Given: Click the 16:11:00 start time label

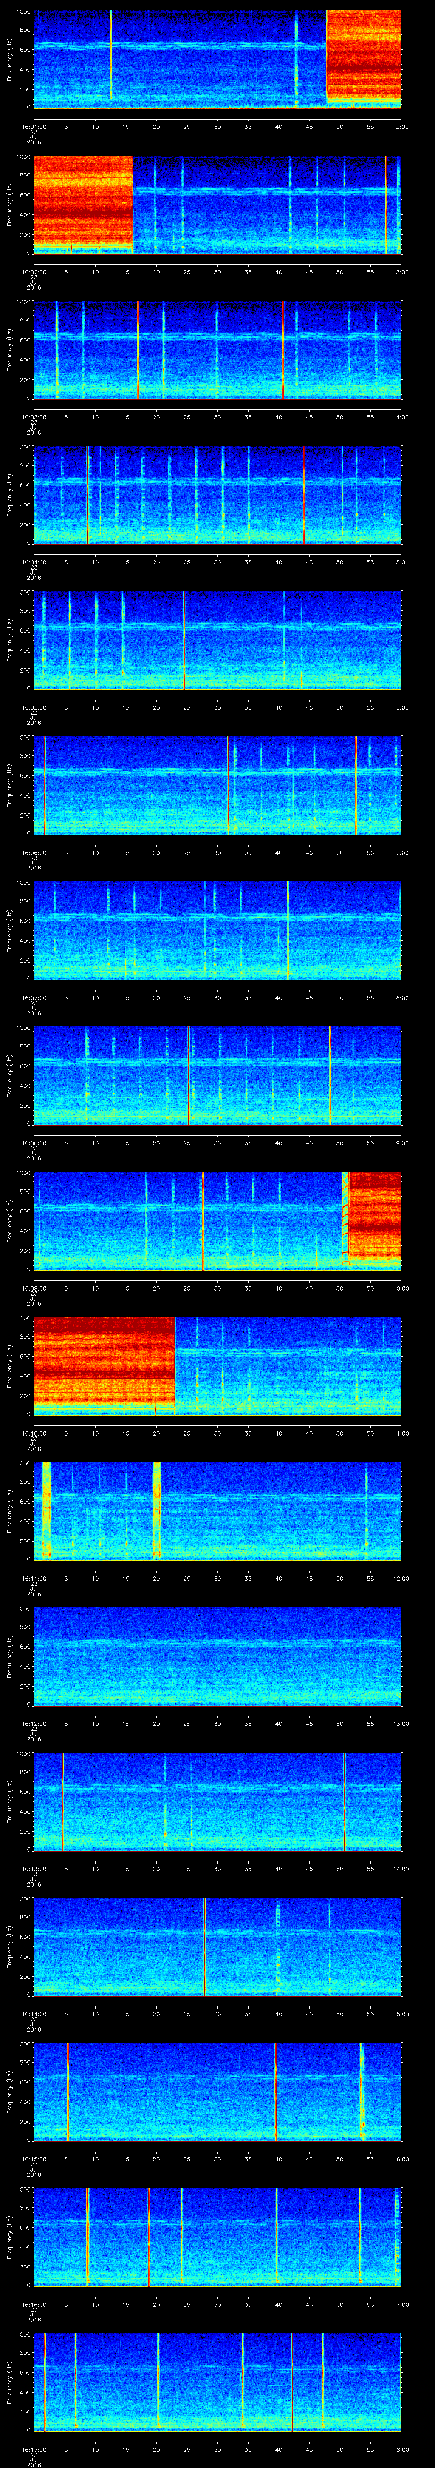Looking at the screenshot, I should pos(34,1578).
